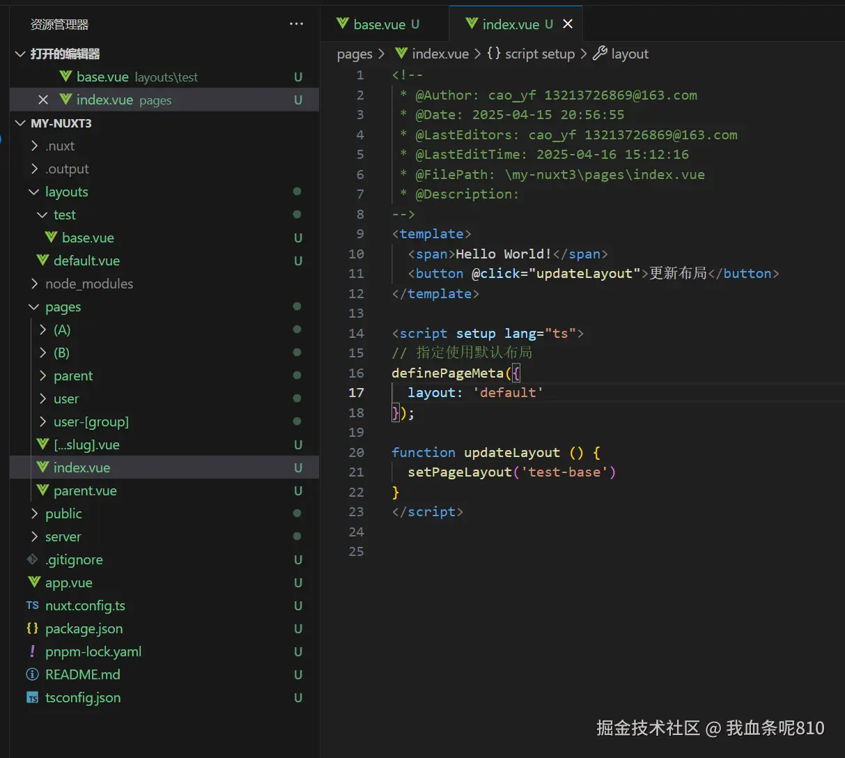Click the braces icon beside package.json

pyautogui.click(x=32, y=628)
